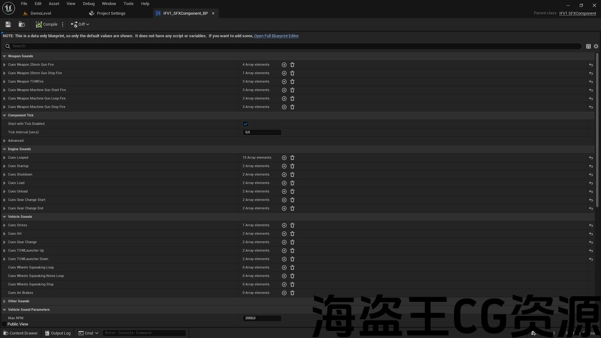The width and height of the screenshot is (601, 338).
Task: Click the Save asset icon in toolbar
Action: [x=8, y=24]
